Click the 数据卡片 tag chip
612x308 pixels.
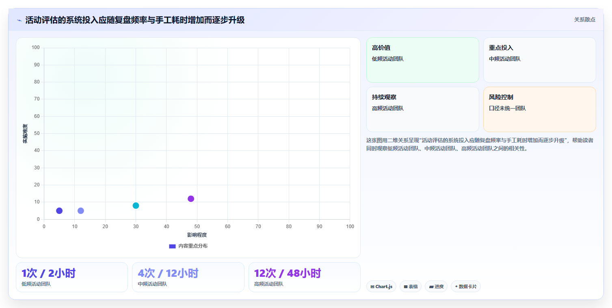(466, 287)
